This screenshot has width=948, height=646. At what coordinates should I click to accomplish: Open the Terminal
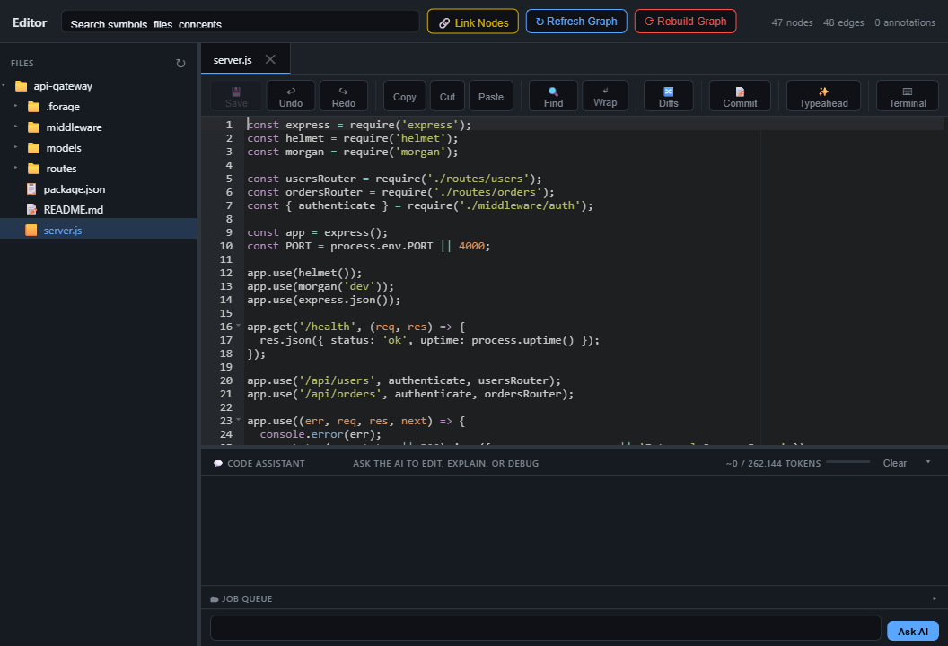pos(908,96)
